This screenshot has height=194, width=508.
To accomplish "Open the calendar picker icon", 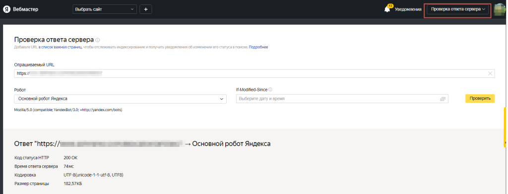I will [x=443, y=99].
